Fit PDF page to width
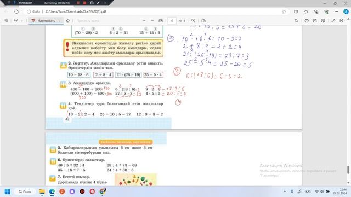The image size is (351, 197). pos(161,21)
